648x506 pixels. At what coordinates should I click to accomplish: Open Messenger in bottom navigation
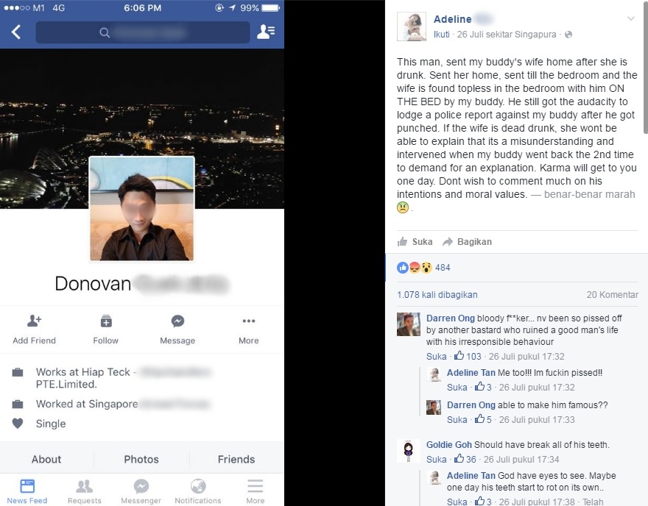(x=141, y=491)
